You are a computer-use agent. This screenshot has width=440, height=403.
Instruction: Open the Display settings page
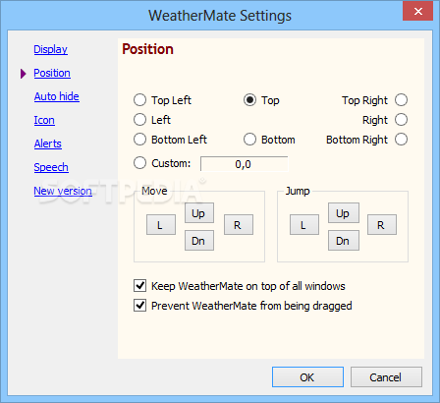click(x=50, y=49)
